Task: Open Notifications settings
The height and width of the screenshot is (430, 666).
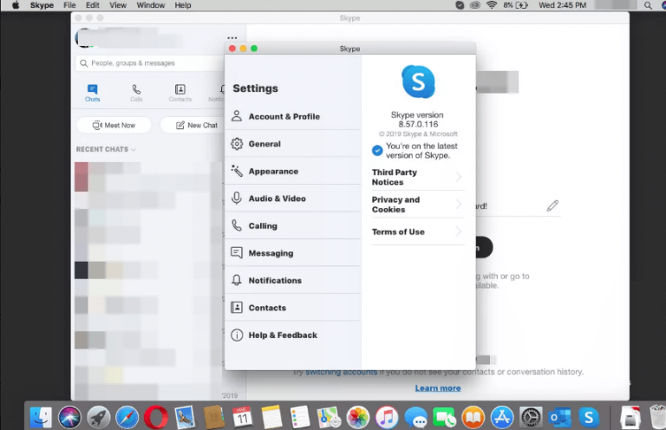Action: (x=292, y=280)
